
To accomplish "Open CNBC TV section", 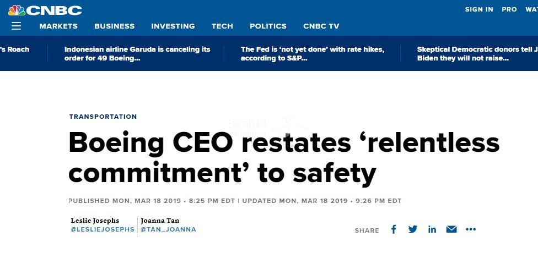I will click(321, 26).
